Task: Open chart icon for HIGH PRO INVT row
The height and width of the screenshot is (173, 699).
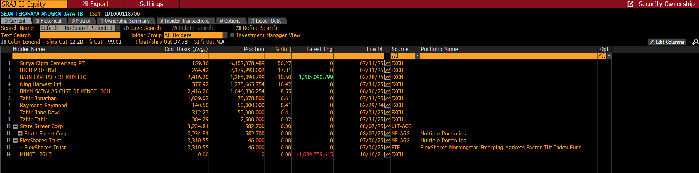Action: tap(388, 70)
